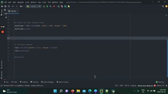Screen dimensions: 168x94
Task: Navigate forward with the right arrow
Action: pos(17,6)
